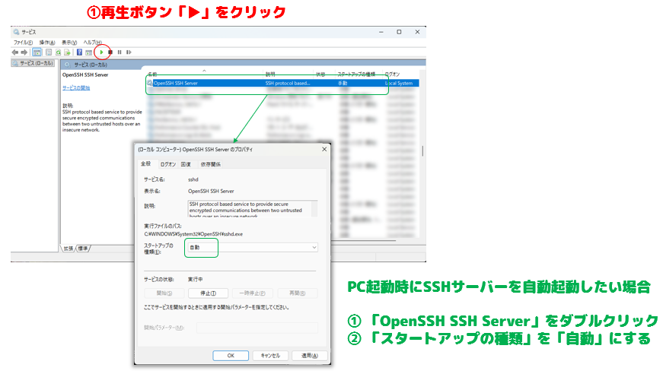Viewport: 663px width, 374px height.
Task: Click the executable path C:\WINDOWS\System32\OpenSSH\sshd.exe
Action: [193, 234]
